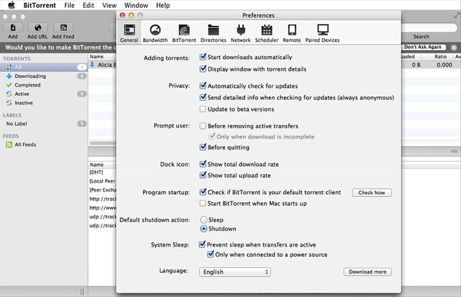Open the Directories preferences pane
461x297 pixels.
pyautogui.click(x=213, y=33)
